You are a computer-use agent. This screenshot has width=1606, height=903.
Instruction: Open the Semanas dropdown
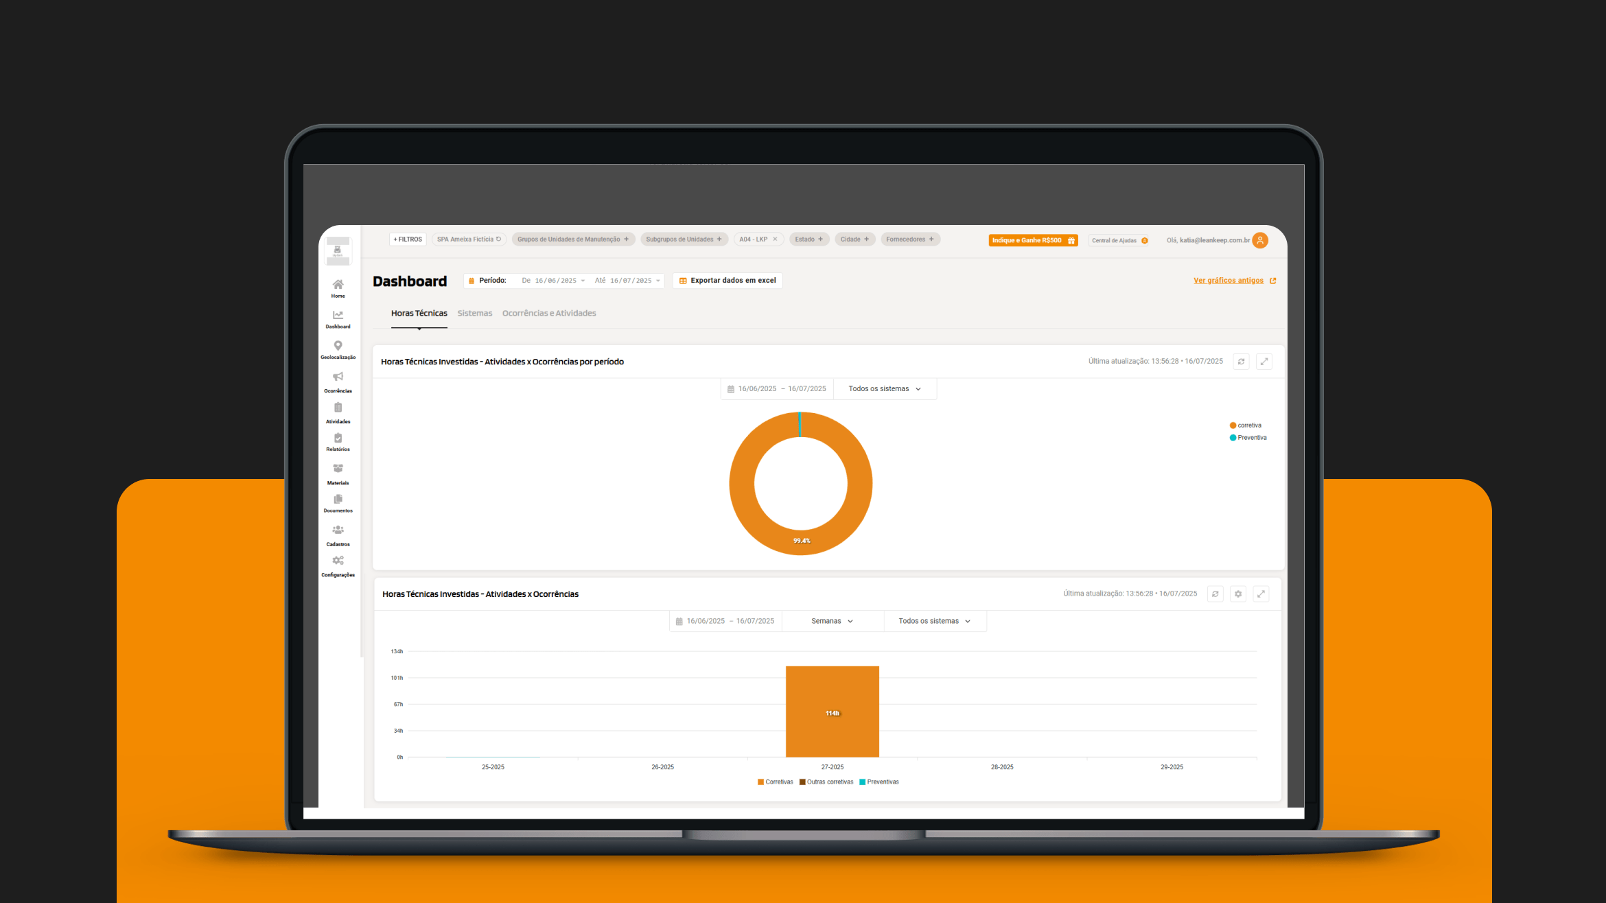tap(832, 621)
